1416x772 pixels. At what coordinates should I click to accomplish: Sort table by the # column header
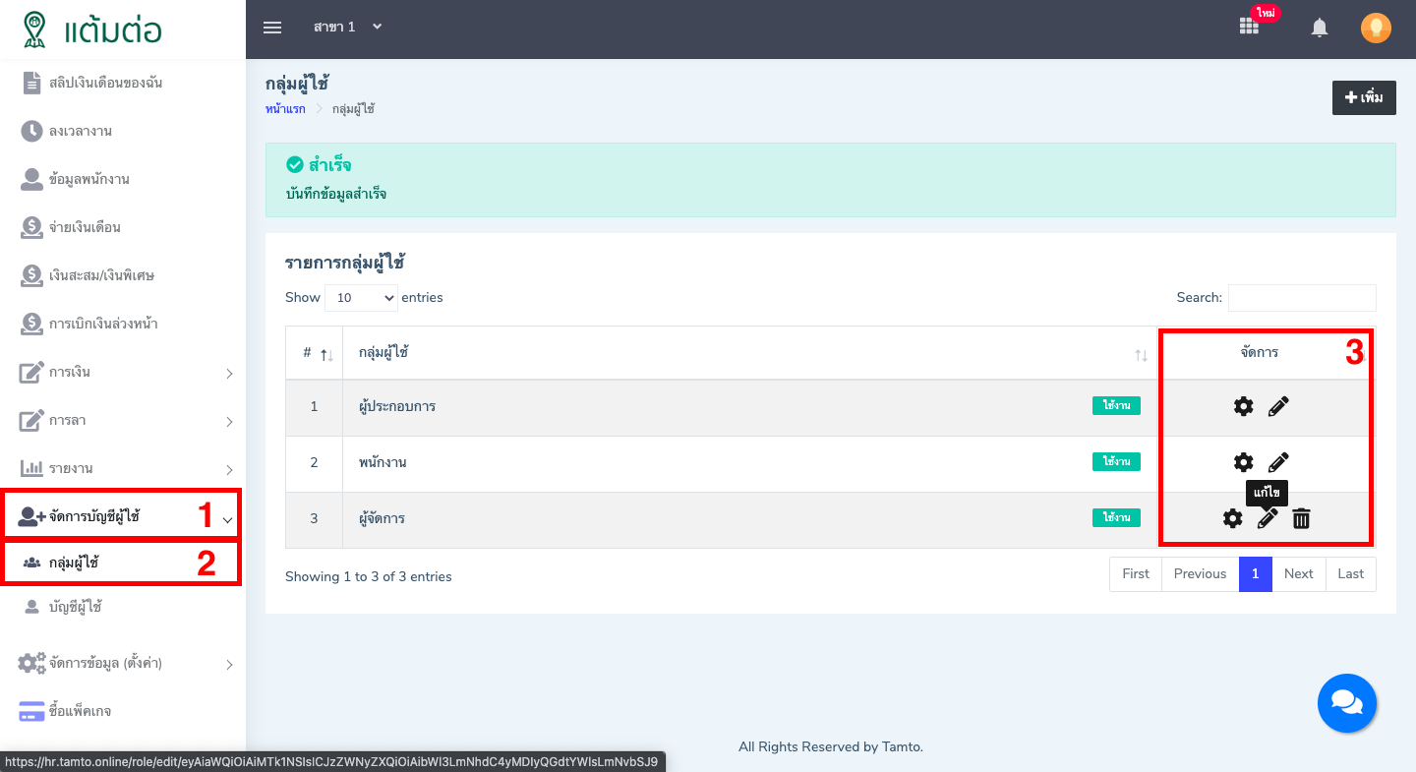tap(315, 353)
